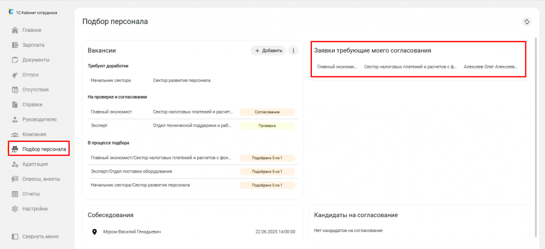Click the Отпуск airplane icon
Screen dimensions: 545x249
point(15,75)
